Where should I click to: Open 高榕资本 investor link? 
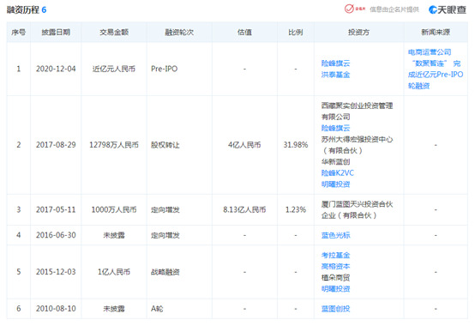(x=335, y=267)
